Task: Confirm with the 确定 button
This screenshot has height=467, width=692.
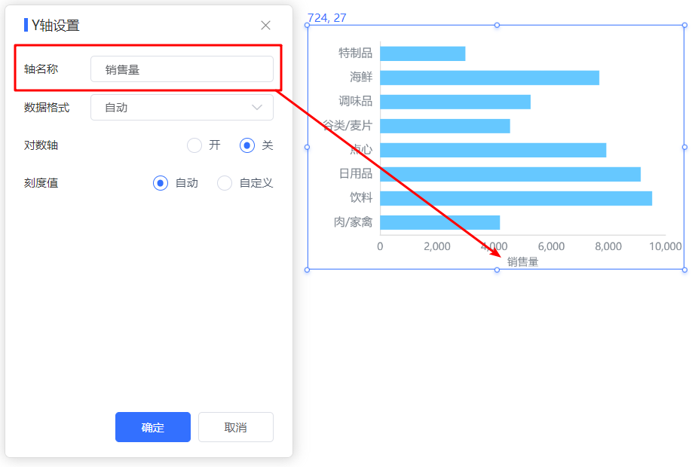Action: coord(153,427)
